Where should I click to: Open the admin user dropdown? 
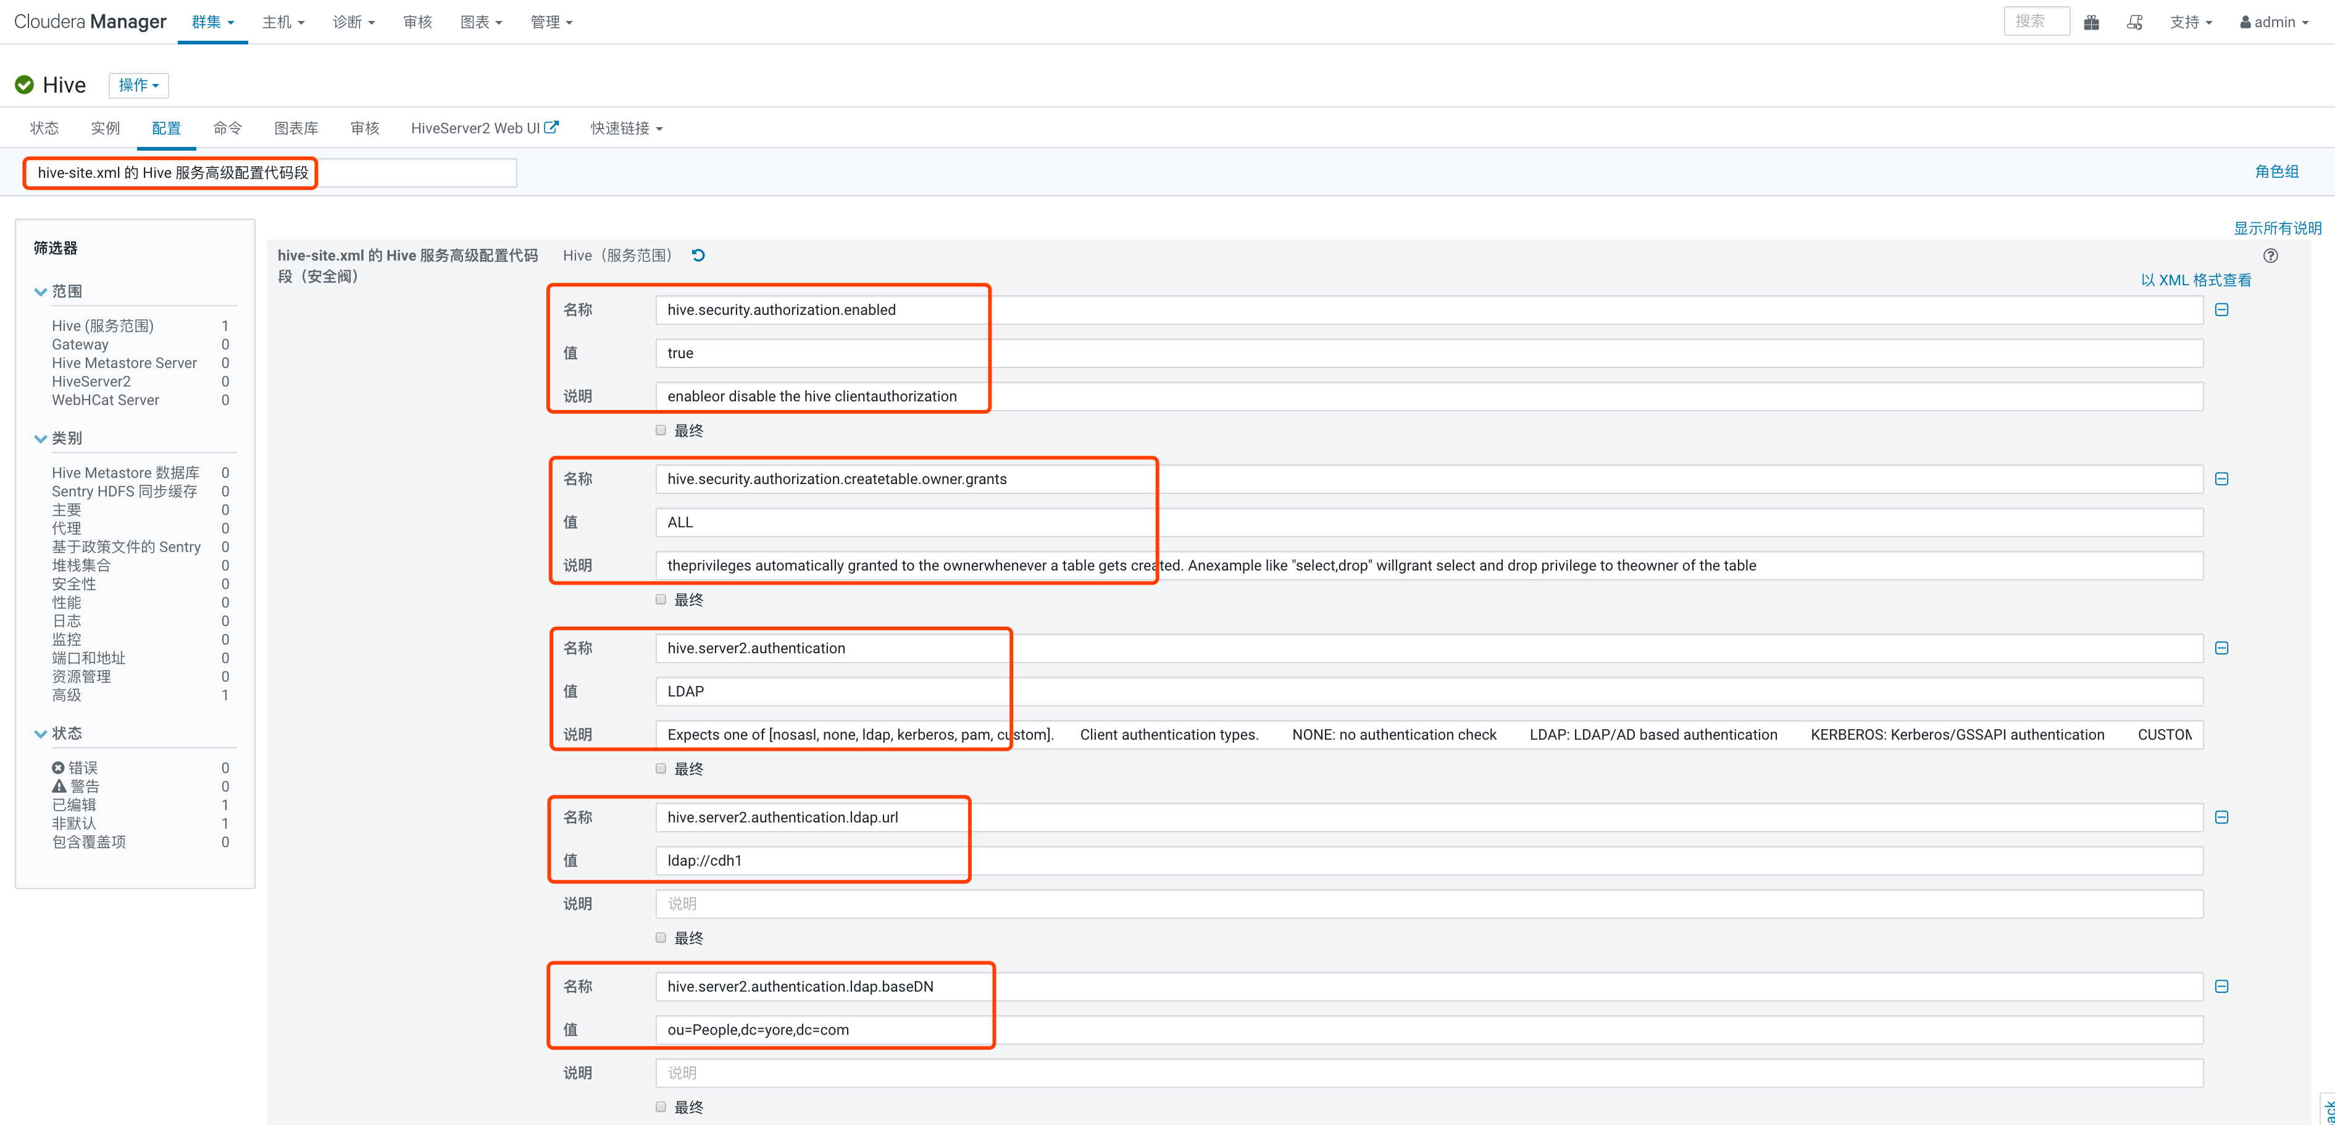coord(2273,23)
